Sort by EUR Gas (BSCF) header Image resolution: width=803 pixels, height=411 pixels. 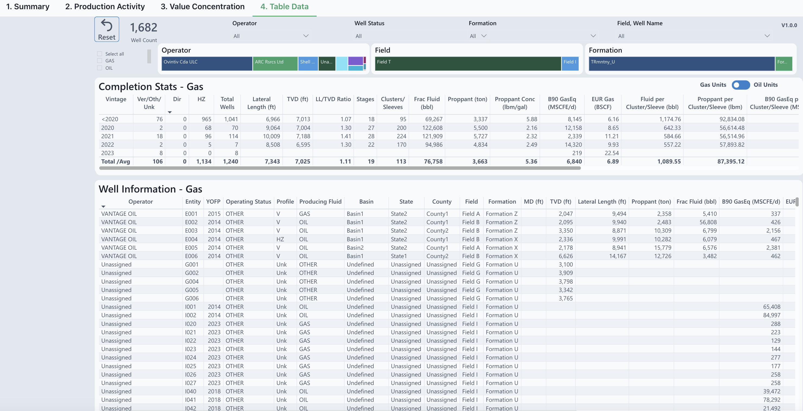pos(603,103)
